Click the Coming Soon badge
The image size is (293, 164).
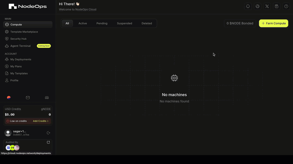click(44, 46)
